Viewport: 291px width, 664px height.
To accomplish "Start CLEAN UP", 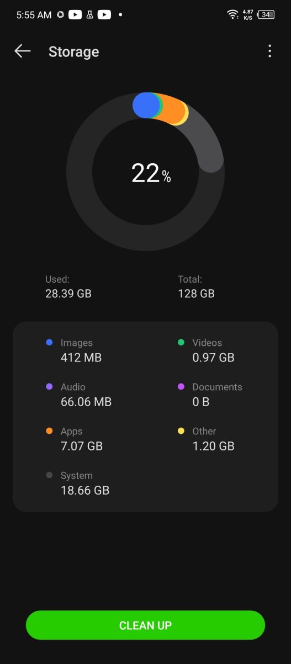I will click(145, 625).
